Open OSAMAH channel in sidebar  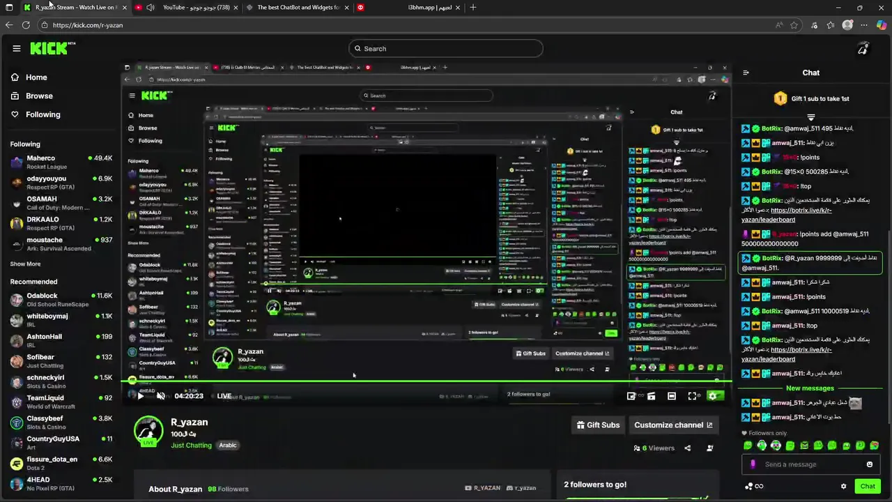pos(61,203)
